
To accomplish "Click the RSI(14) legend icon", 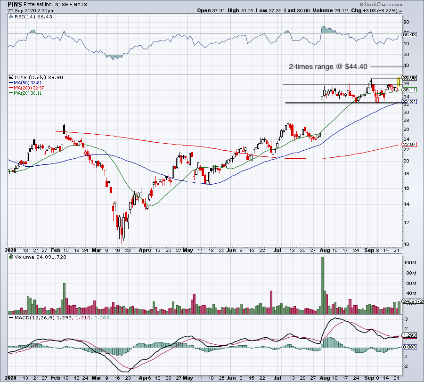I will (x=11, y=16).
